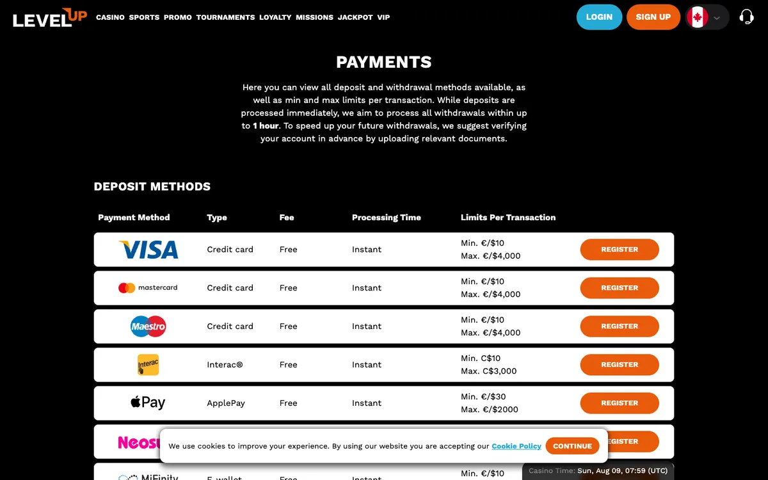Viewport: 768px width, 480px height.
Task: Open the VIP menu item
Action: [x=383, y=17]
